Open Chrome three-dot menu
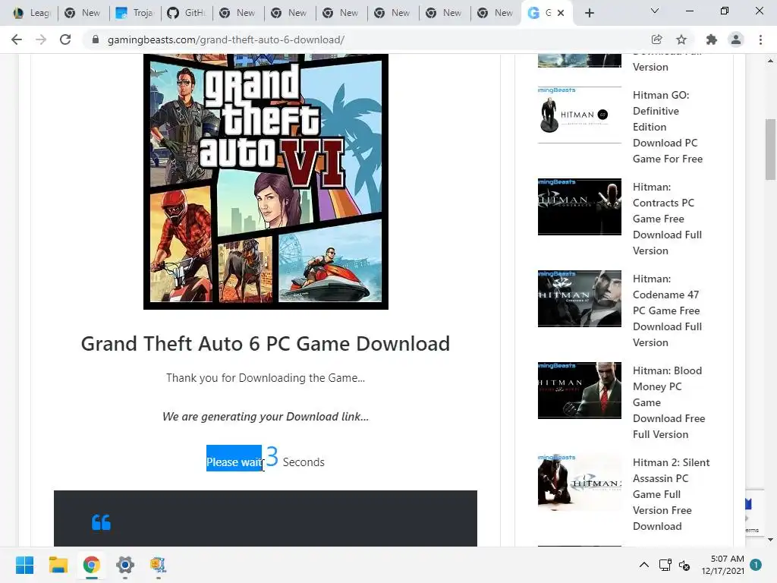This screenshot has width=777, height=583. (760, 39)
